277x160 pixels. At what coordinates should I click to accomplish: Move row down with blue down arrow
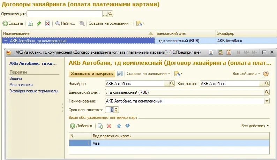point(127,126)
